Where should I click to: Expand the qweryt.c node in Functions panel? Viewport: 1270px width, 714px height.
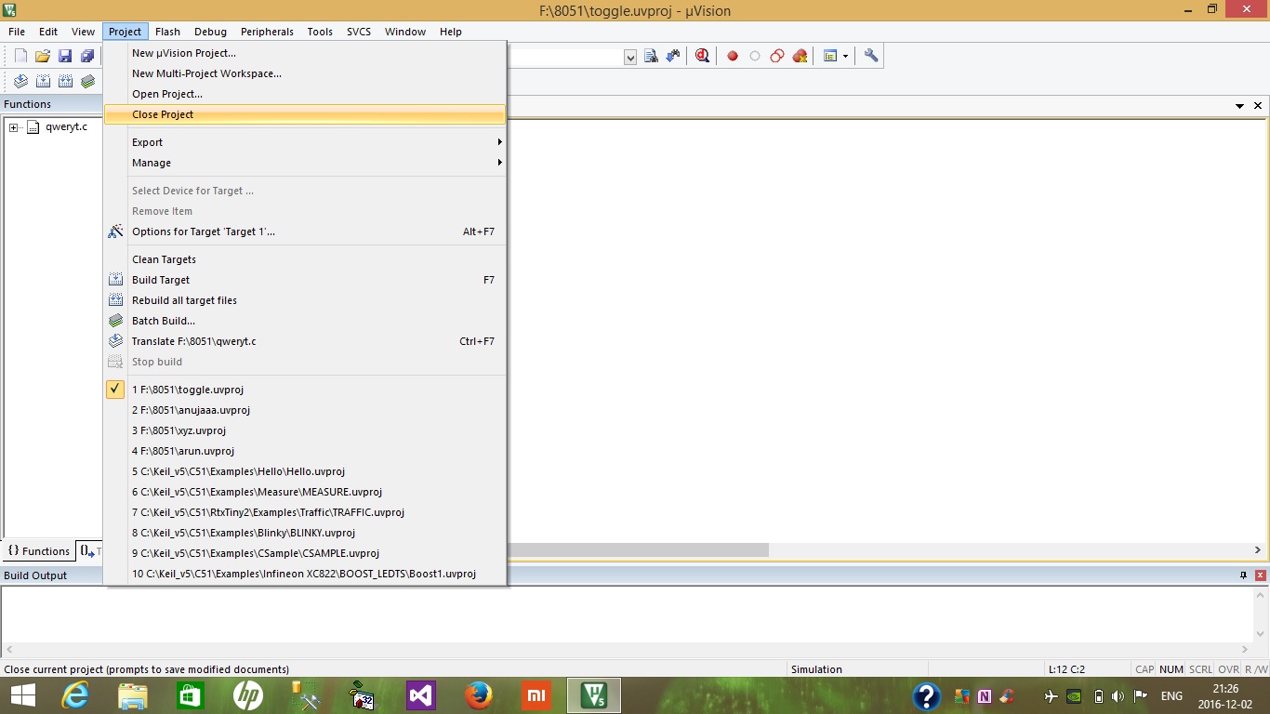pos(12,126)
